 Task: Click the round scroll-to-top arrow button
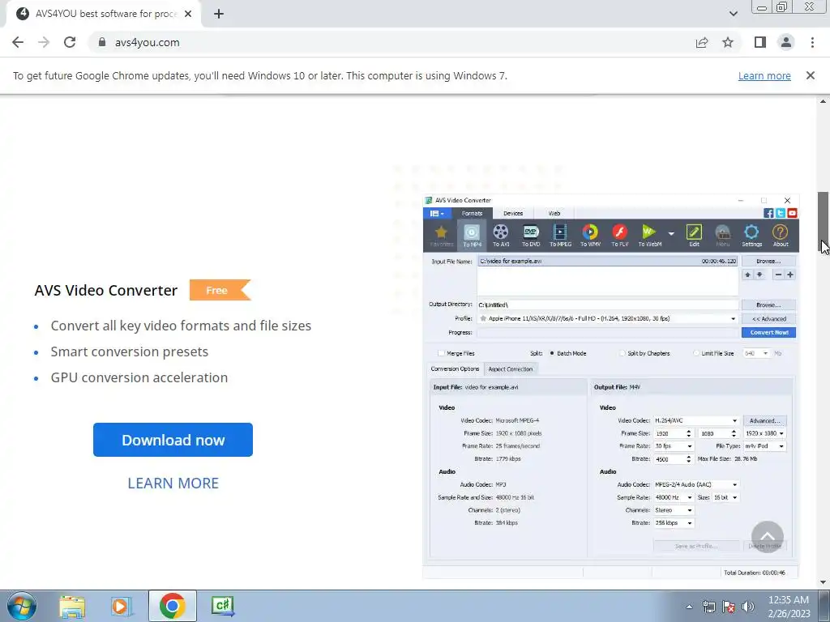coord(767,537)
